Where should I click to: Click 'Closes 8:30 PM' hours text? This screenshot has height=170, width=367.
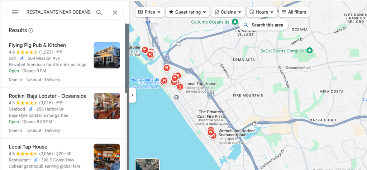(37, 122)
